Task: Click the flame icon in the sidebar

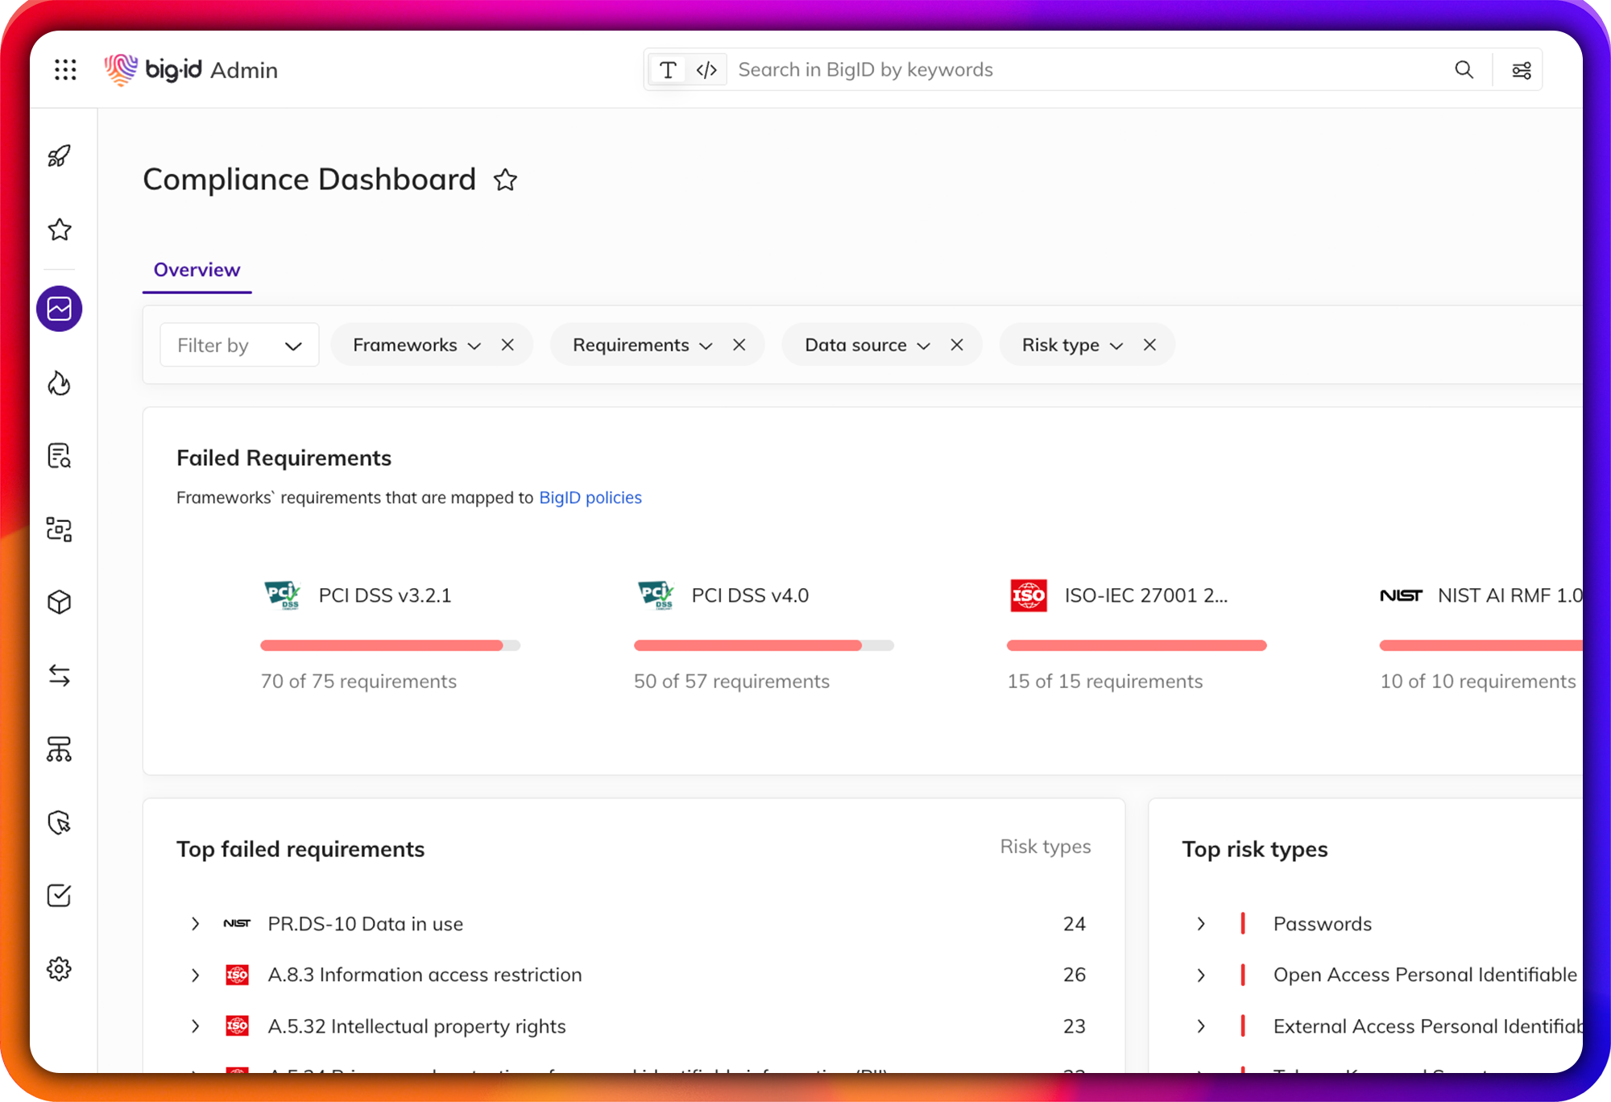Action: [x=59, y=383]
